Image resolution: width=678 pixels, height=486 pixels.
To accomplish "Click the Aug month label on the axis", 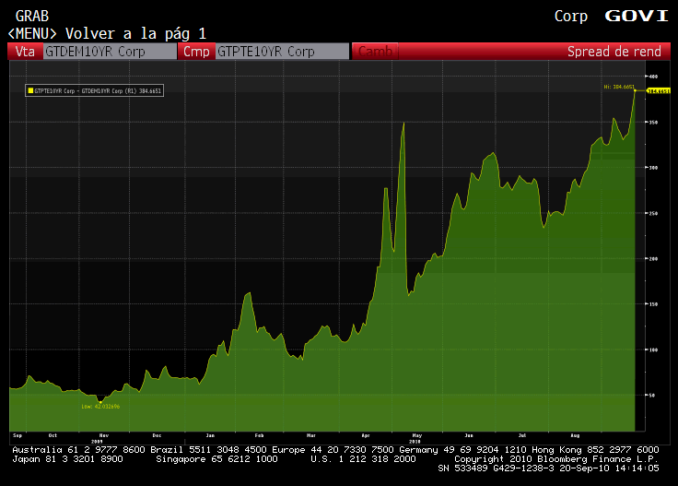I will (575, 435).
